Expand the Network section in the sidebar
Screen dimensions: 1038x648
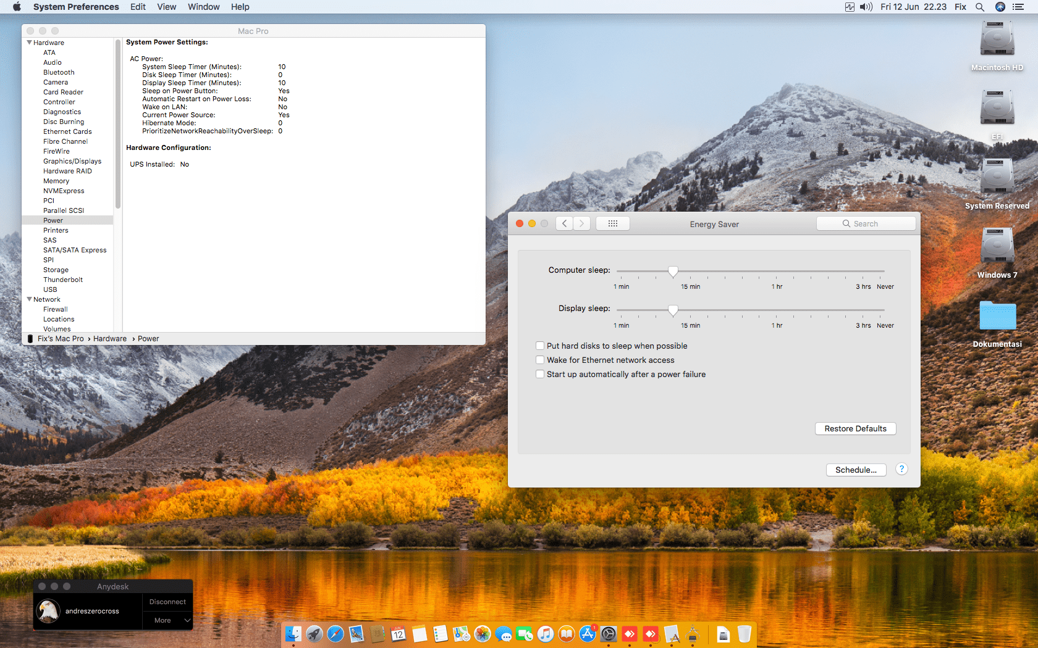click(x=29, y=299)
